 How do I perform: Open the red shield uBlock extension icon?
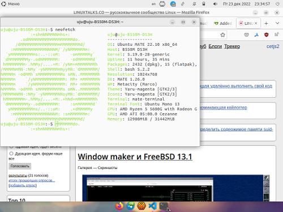(266, 34)
